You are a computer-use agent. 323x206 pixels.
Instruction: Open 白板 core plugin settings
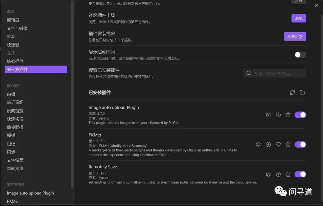[36, 94]
